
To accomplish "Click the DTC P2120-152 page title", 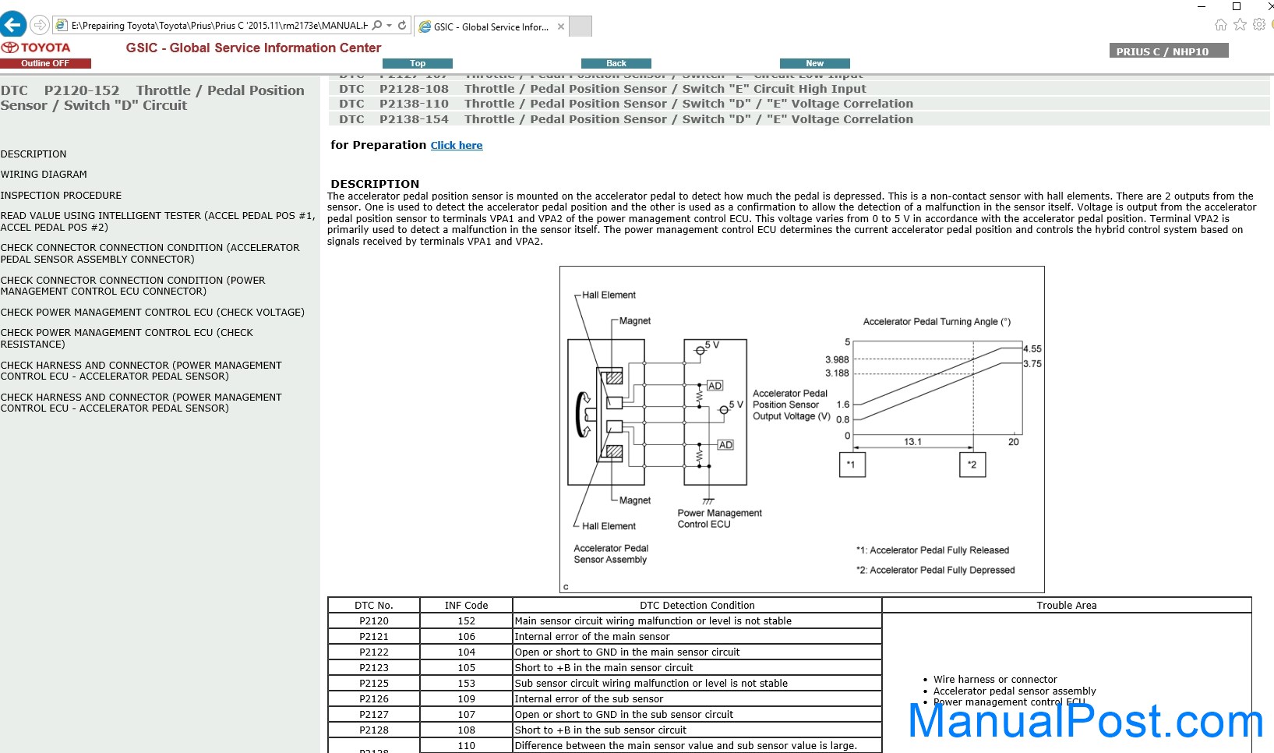I will tap(153, 98).
